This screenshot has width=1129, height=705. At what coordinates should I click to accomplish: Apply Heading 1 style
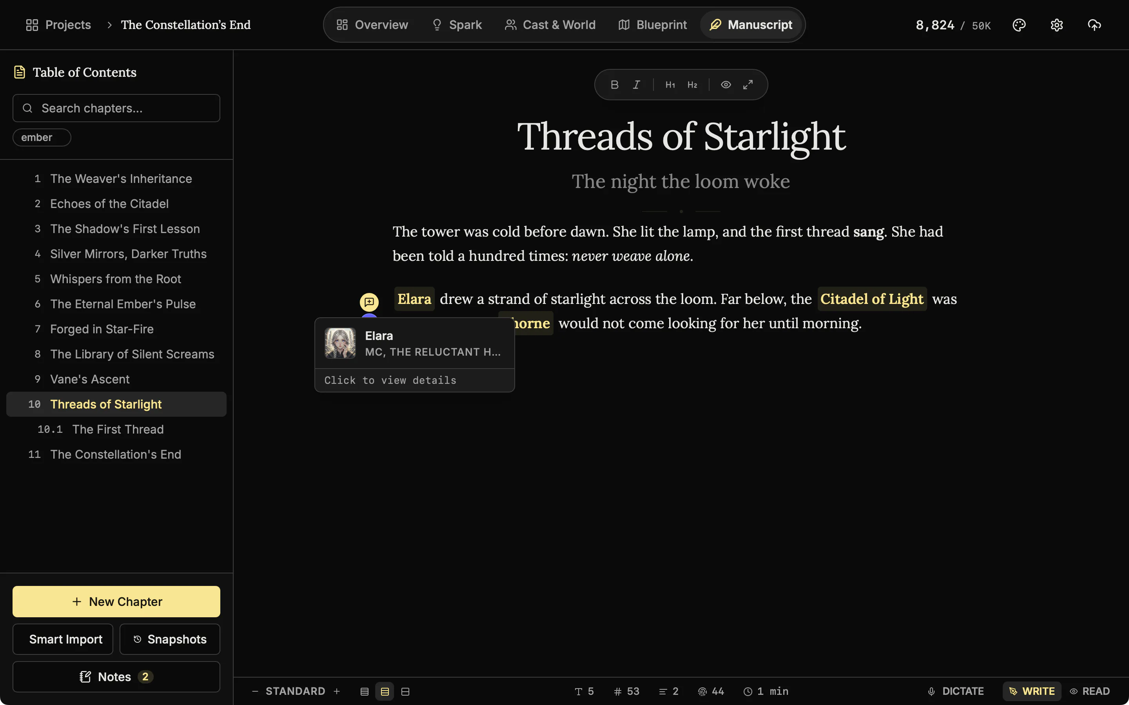coord(670,84)
